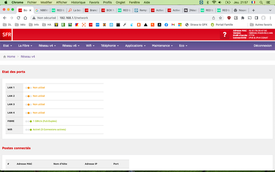Open the Vélo bookmarks folder
Screen dimensions: 275x172
(x=20, y=25)
